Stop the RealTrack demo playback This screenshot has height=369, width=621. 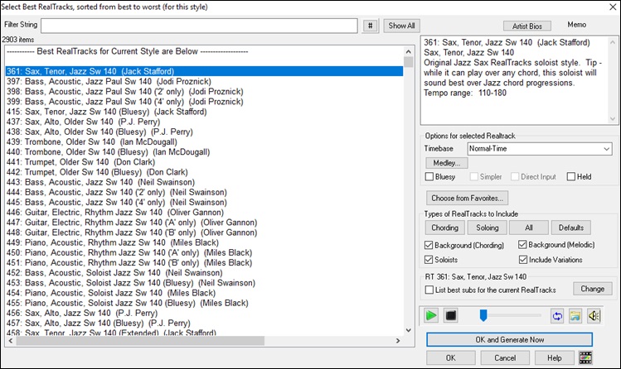tap(451, 316)
